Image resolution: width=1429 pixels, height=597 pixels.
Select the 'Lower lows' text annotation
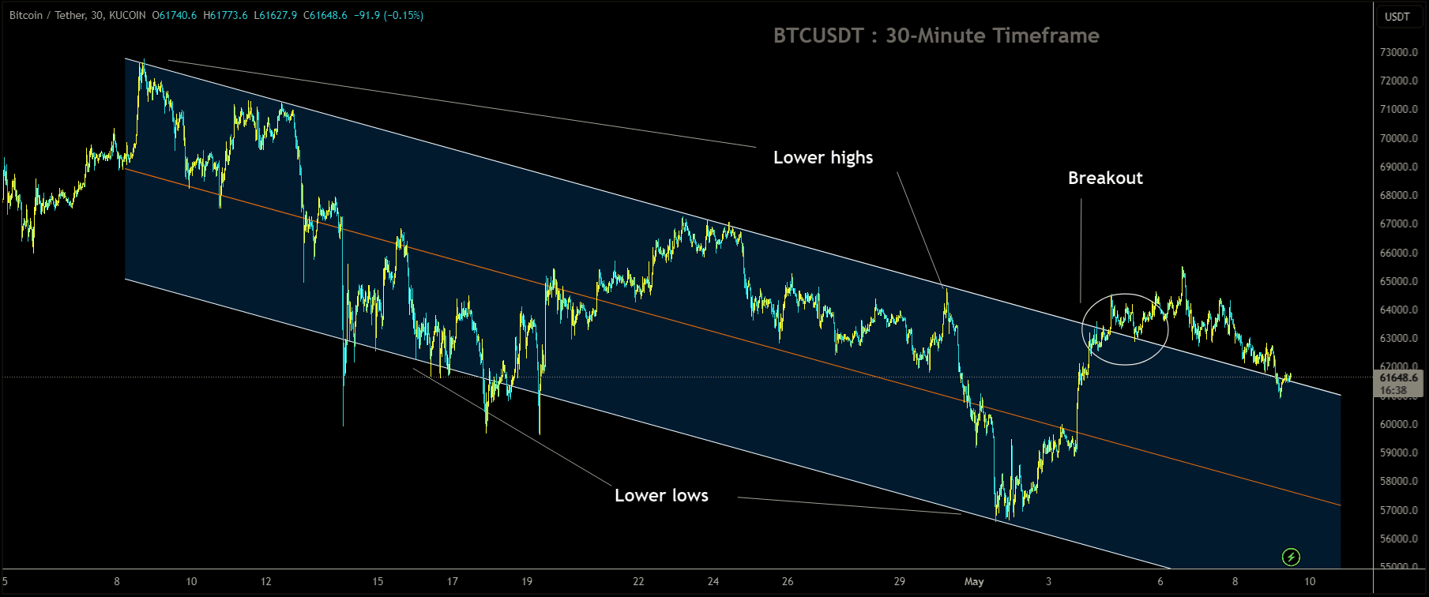pyautogui.click(x=661, y=495)
